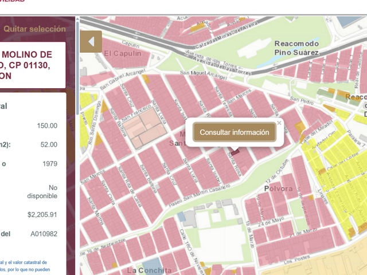
Task: Click the blue building above La Conchita label
Action: click(152, 264)
